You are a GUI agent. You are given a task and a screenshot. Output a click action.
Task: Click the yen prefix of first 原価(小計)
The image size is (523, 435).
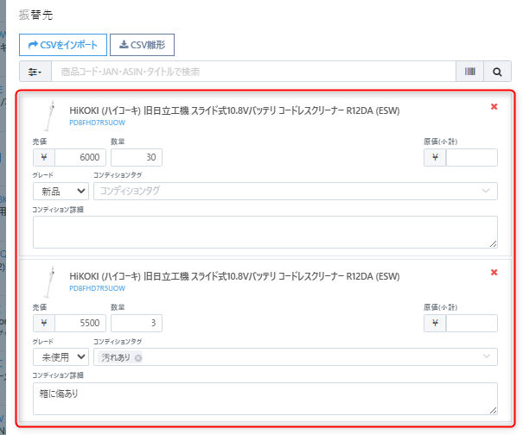[x=435, y=157]
